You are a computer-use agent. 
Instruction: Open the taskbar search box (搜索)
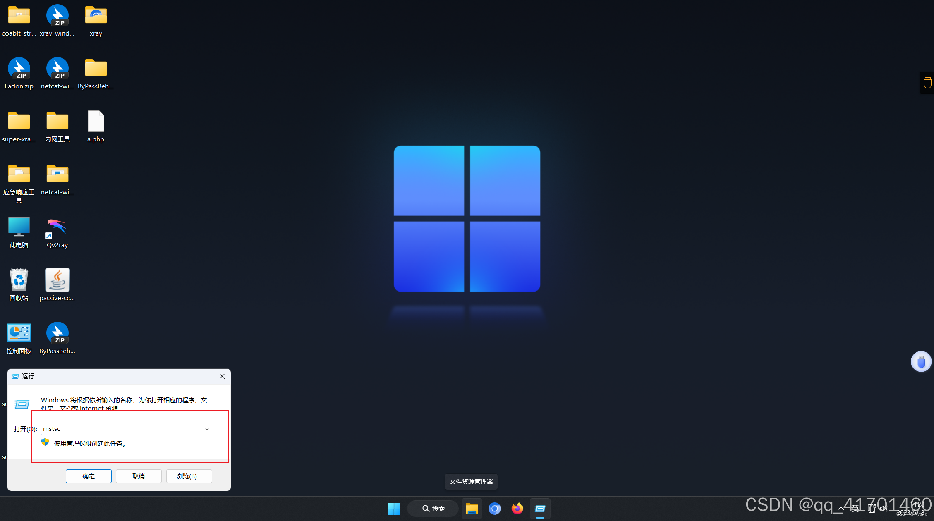click(x=433, y=509)
